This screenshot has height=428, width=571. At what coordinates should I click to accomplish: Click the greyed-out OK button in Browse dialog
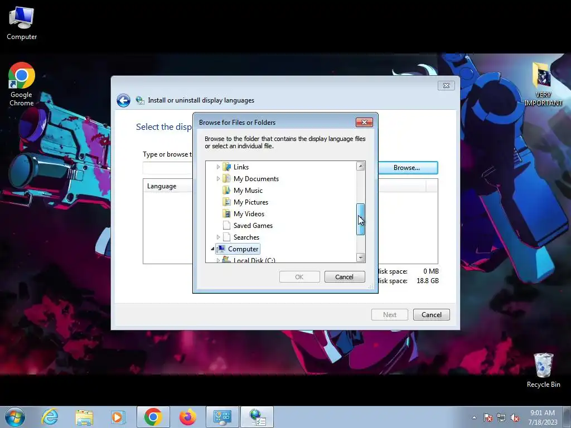click(299, 277)
